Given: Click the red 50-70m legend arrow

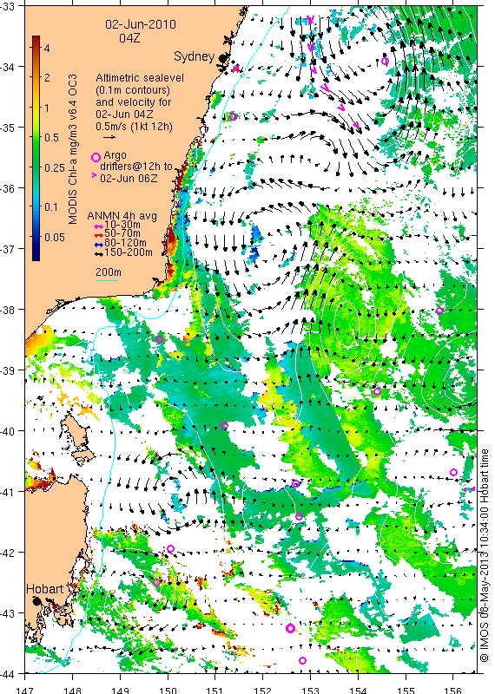Looking at the screenshot, I should click(100, 235).
